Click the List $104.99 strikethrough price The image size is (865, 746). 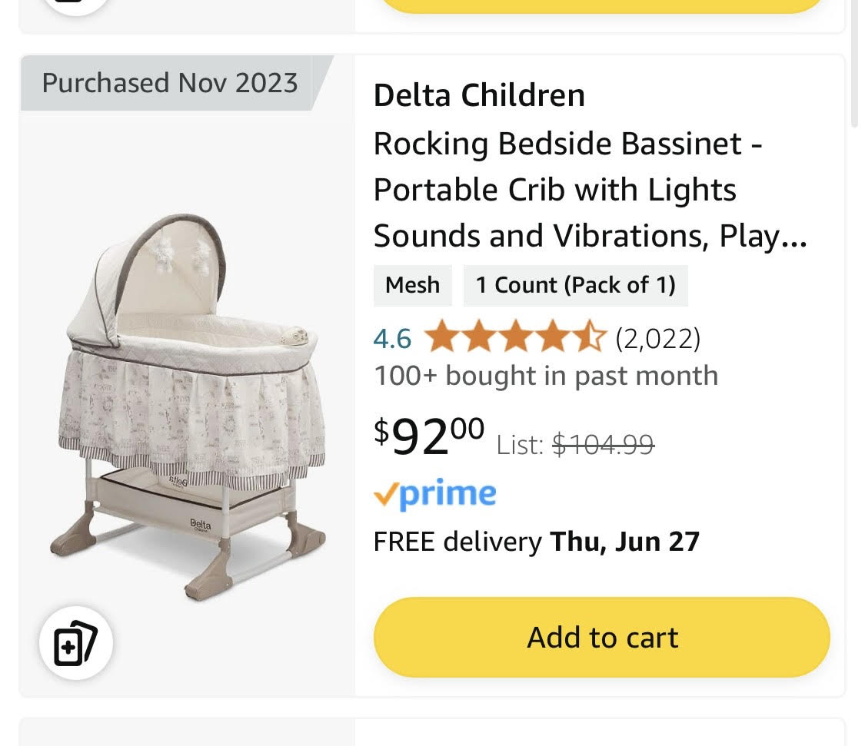[575, 444]
